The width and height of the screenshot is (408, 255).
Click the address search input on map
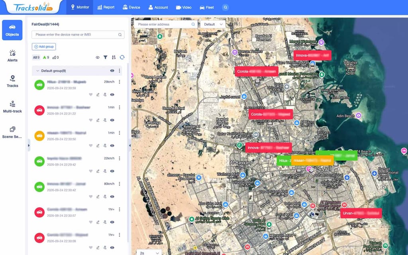[166, 24]
